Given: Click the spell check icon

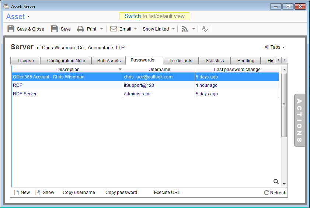Looking at the screenshot, I should coord(205,29).
